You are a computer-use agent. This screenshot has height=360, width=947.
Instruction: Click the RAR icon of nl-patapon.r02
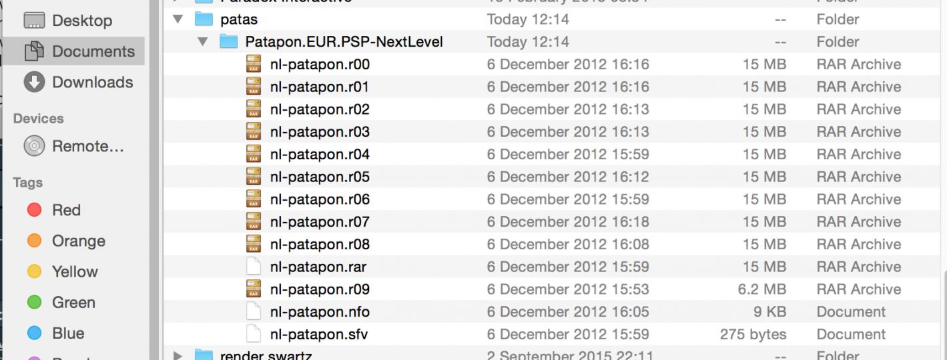coord(254,109)
